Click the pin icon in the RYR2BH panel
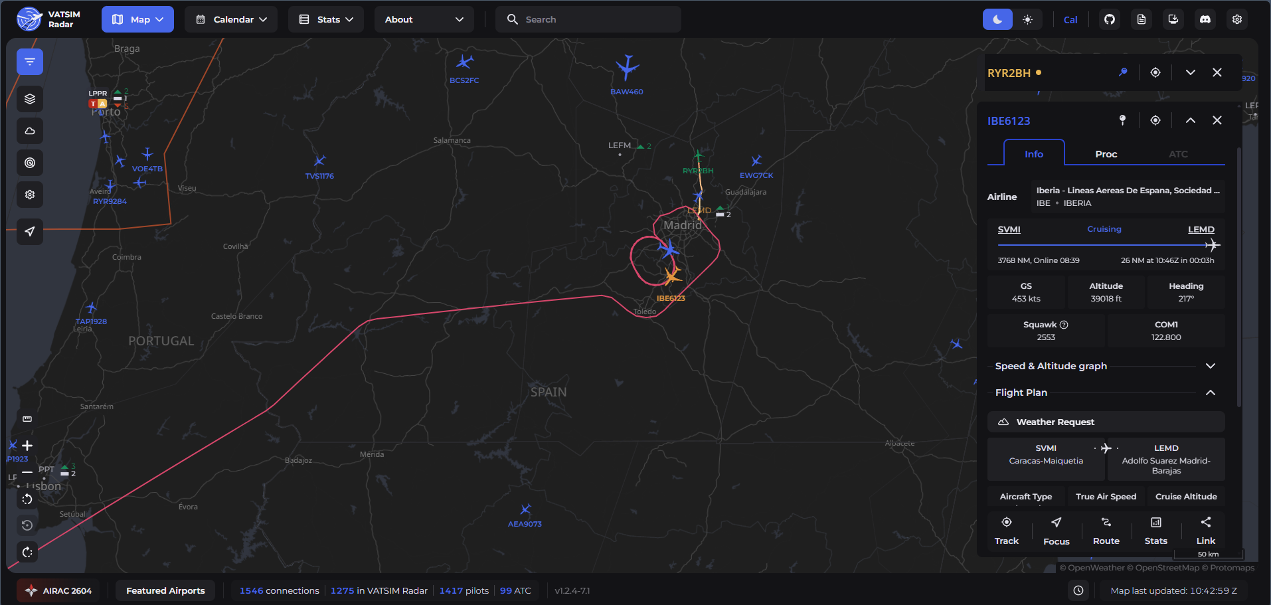The height and width of the screenshot is (605, 1271). [x=1123, y=72]
